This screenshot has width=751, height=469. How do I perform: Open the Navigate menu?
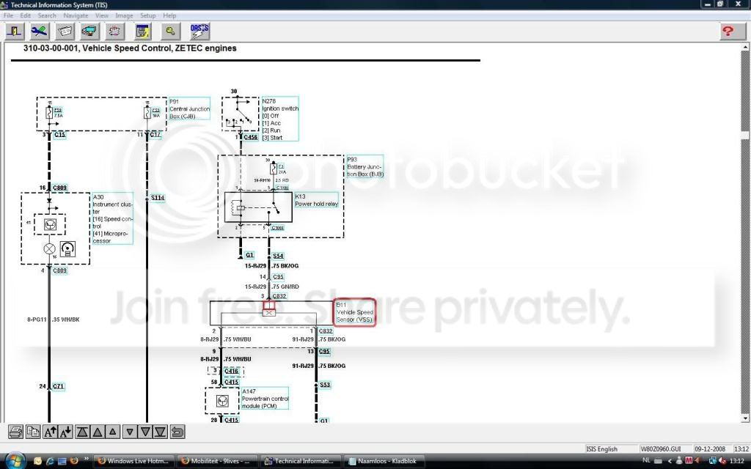[76, 15]
